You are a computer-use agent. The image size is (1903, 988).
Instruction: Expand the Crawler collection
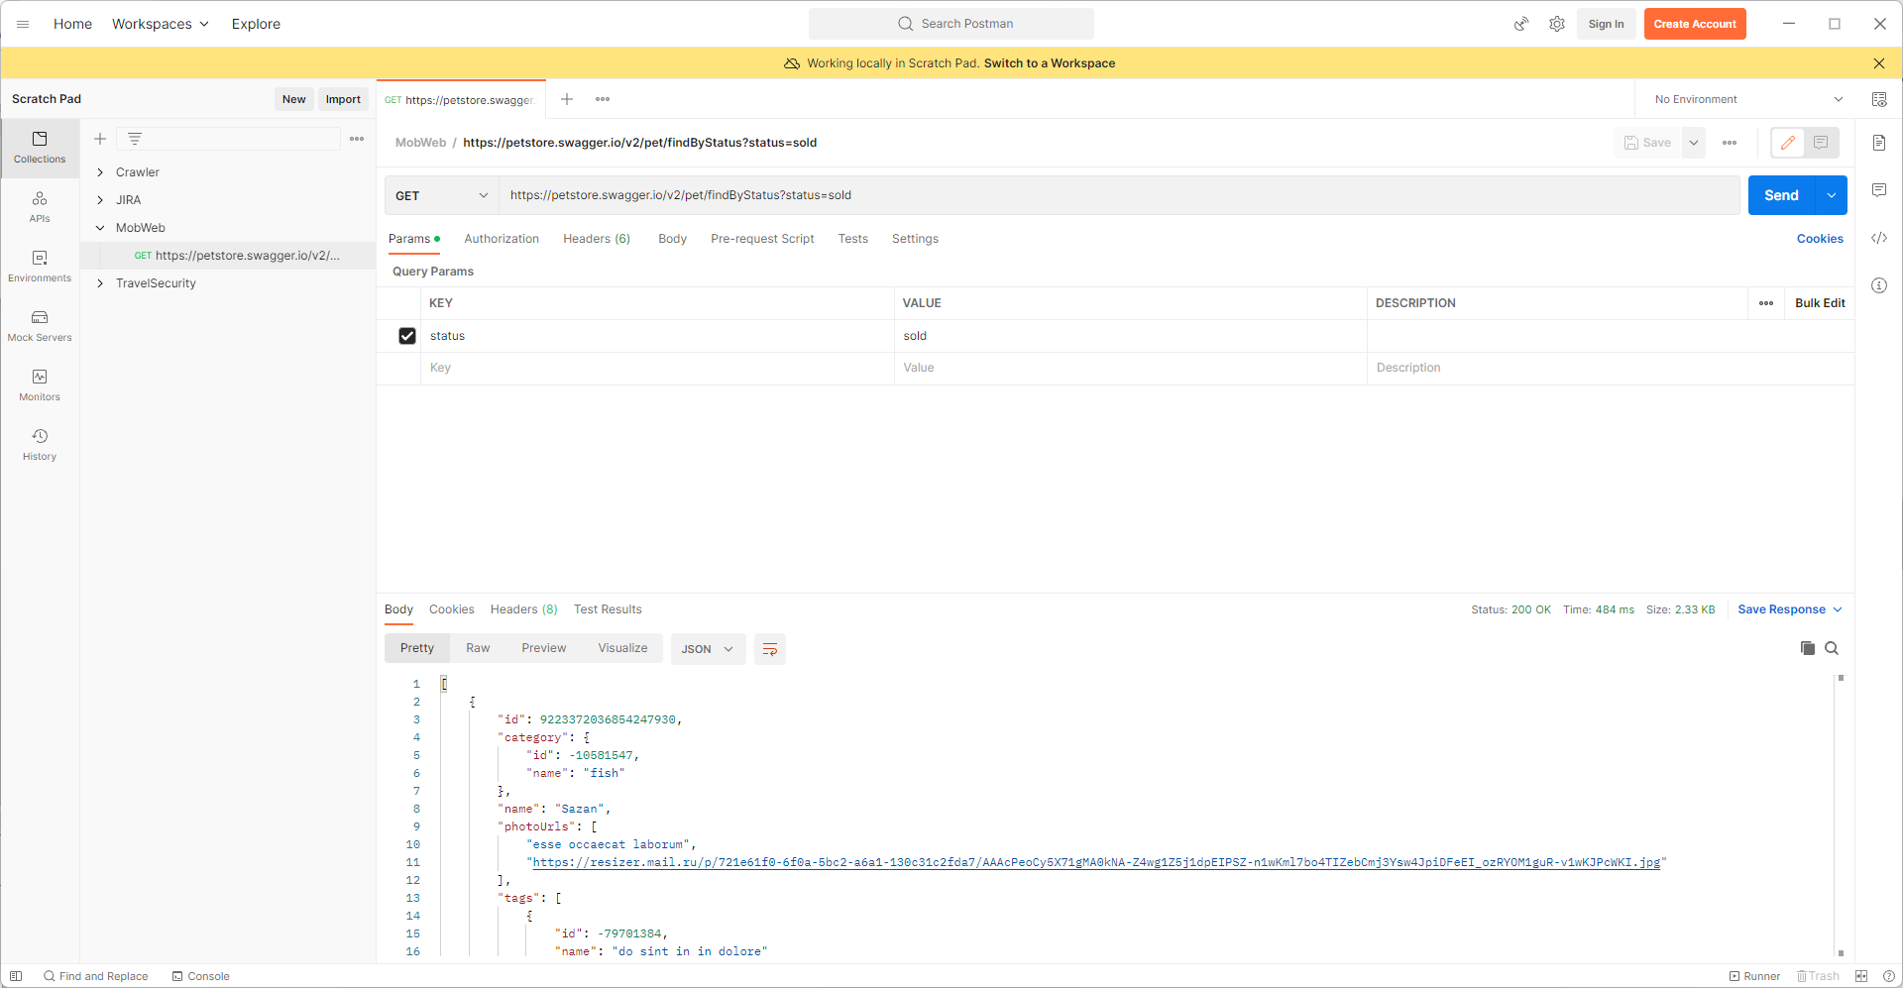tap(100, 172)
